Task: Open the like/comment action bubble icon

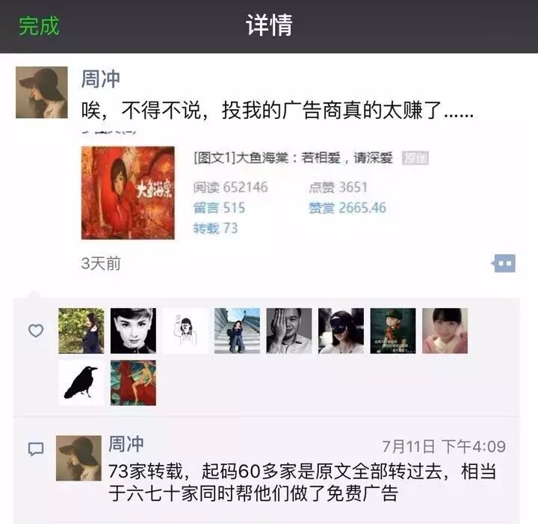Action: point(503,263)
